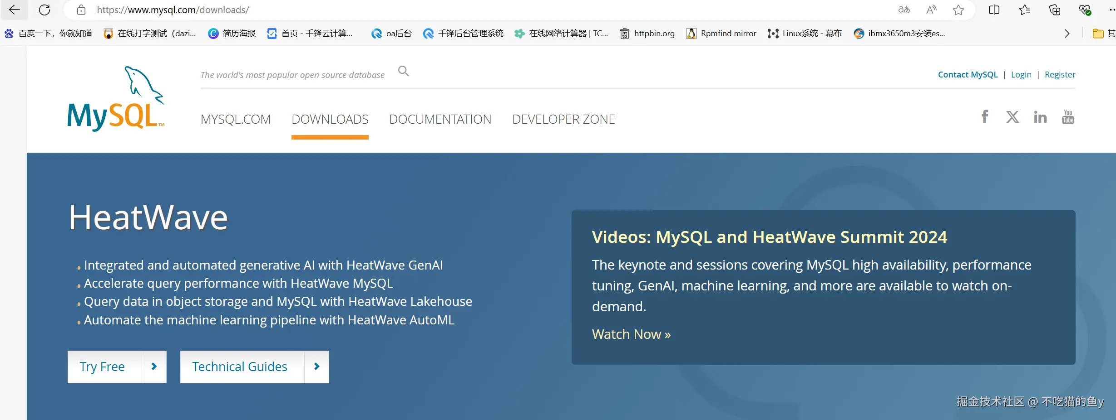The image size is (1116, 420).
Task: Open the ibmx3650m3安装es bookmark
Action: point(899,34)
